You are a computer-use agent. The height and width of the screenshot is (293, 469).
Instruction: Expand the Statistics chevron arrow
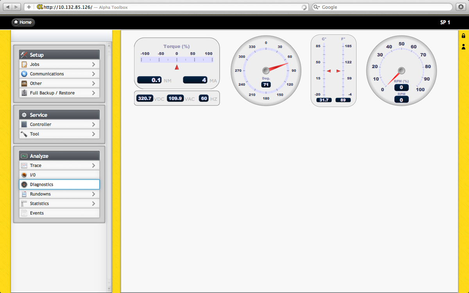93,204
